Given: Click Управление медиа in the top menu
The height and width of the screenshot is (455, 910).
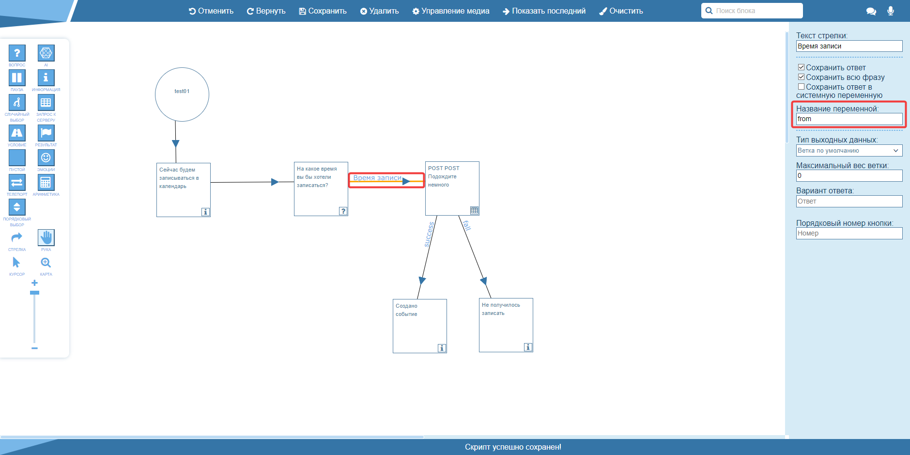Looking at the screenshot, I should pyautogui.click(x=450, y=11).
